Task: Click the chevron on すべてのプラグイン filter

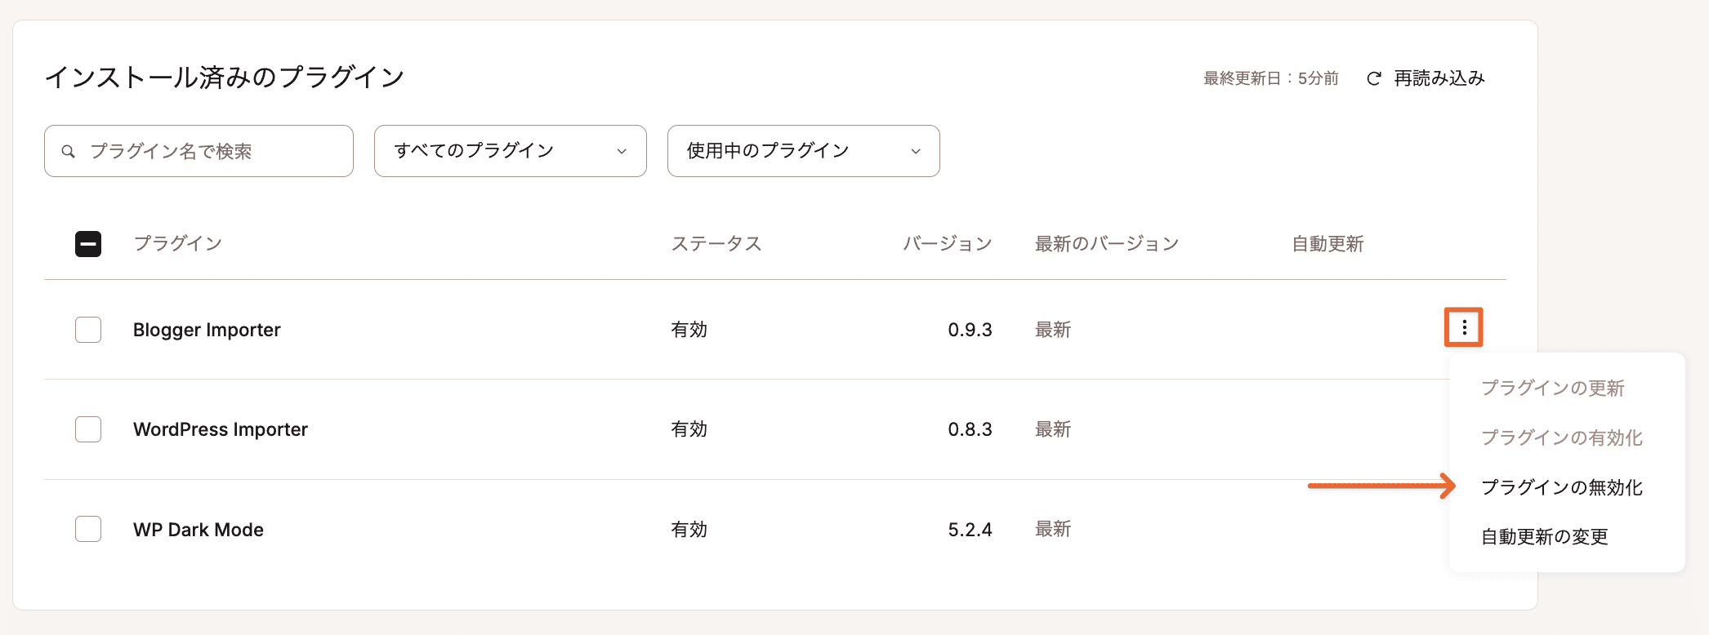Action: (x=622, y=150)
